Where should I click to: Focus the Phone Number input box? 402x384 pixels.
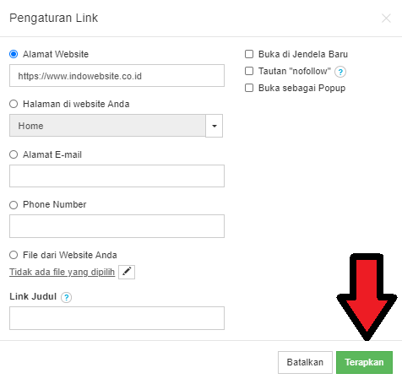(x=117, y=226)
